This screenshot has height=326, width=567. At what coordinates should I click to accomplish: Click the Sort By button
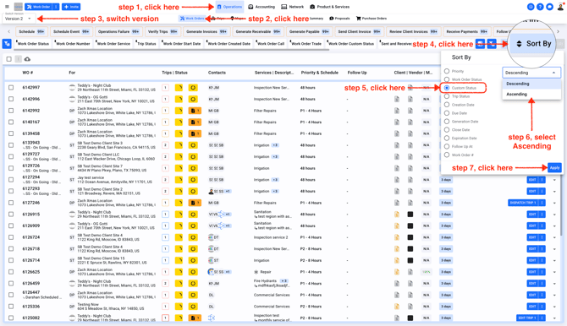click(533, 44)
